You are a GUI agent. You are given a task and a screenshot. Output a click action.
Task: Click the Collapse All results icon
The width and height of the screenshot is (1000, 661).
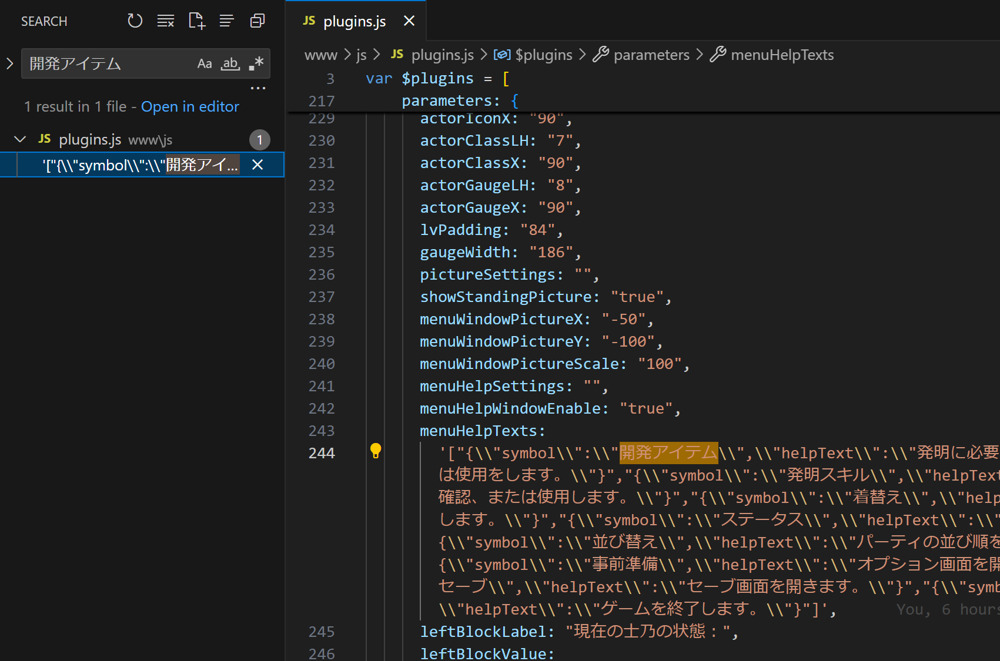coord(257,21)
